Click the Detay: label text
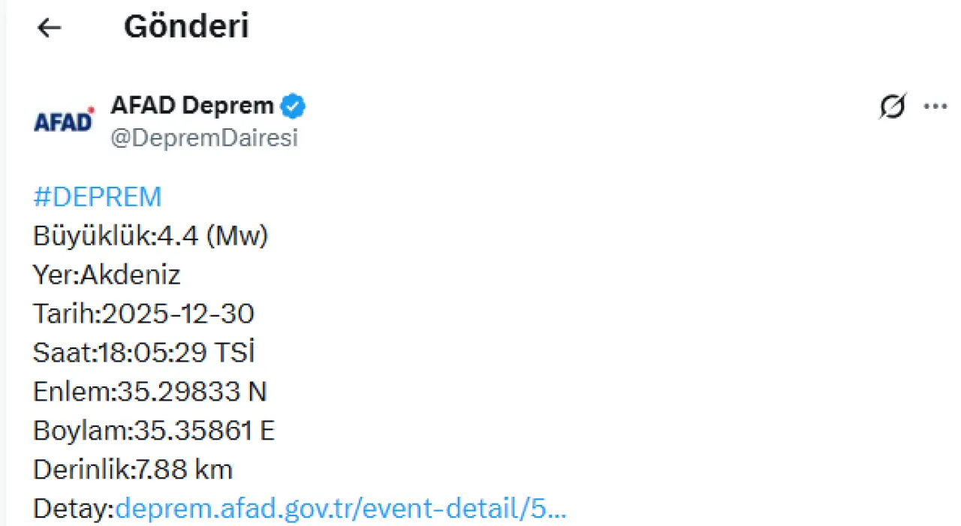The image size is (961, 526). [73, 509]
